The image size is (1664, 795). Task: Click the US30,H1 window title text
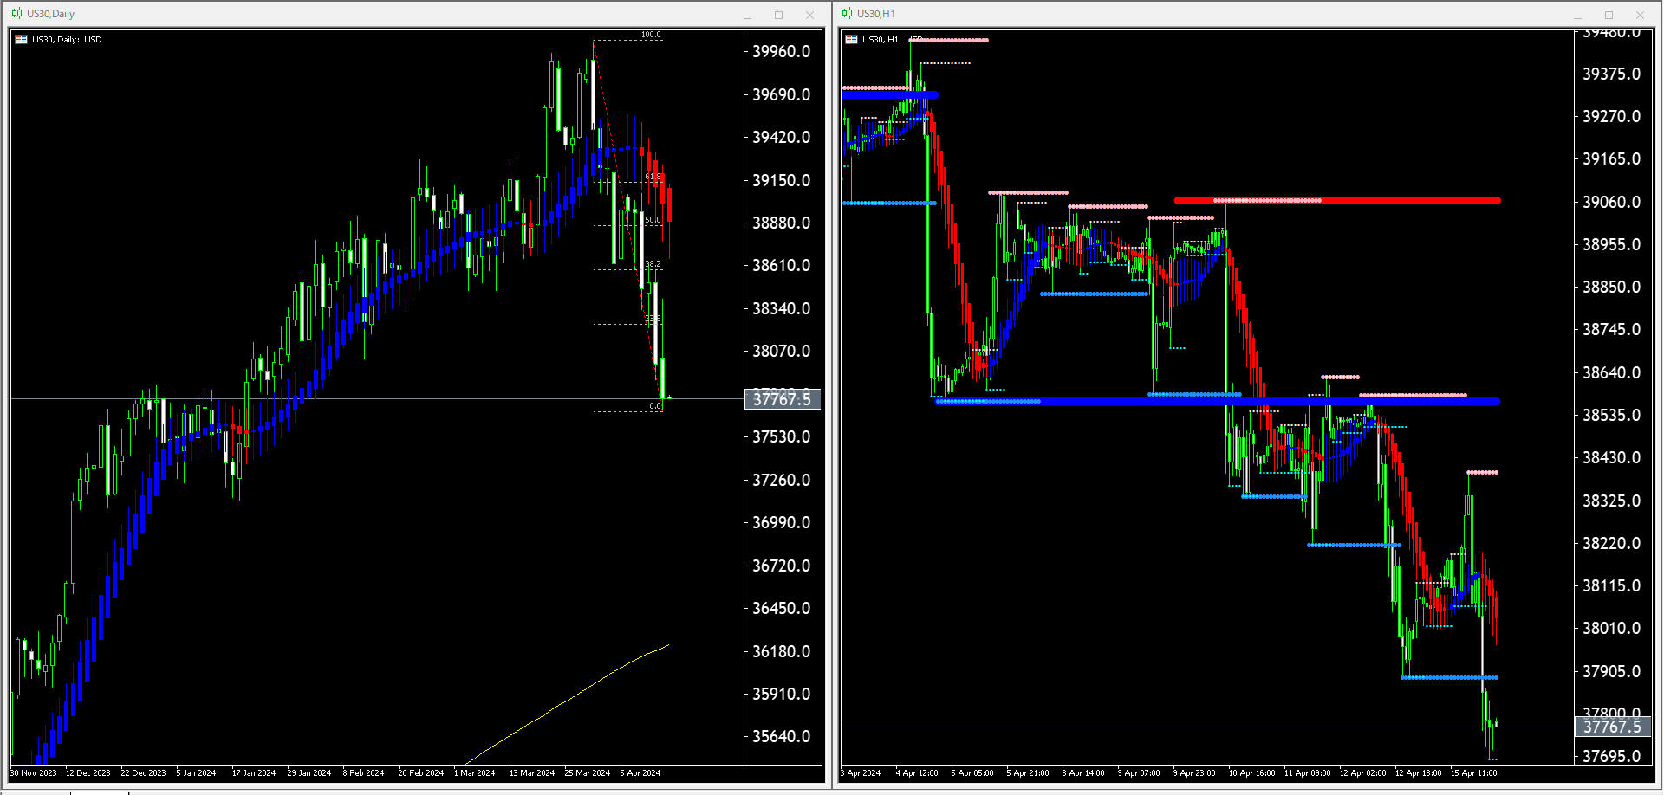(x=876, y=14)
